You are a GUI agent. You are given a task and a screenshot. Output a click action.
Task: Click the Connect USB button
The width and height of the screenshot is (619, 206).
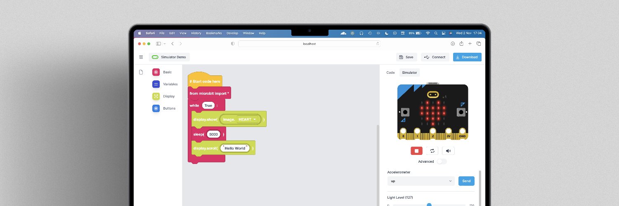pos(435,57)
